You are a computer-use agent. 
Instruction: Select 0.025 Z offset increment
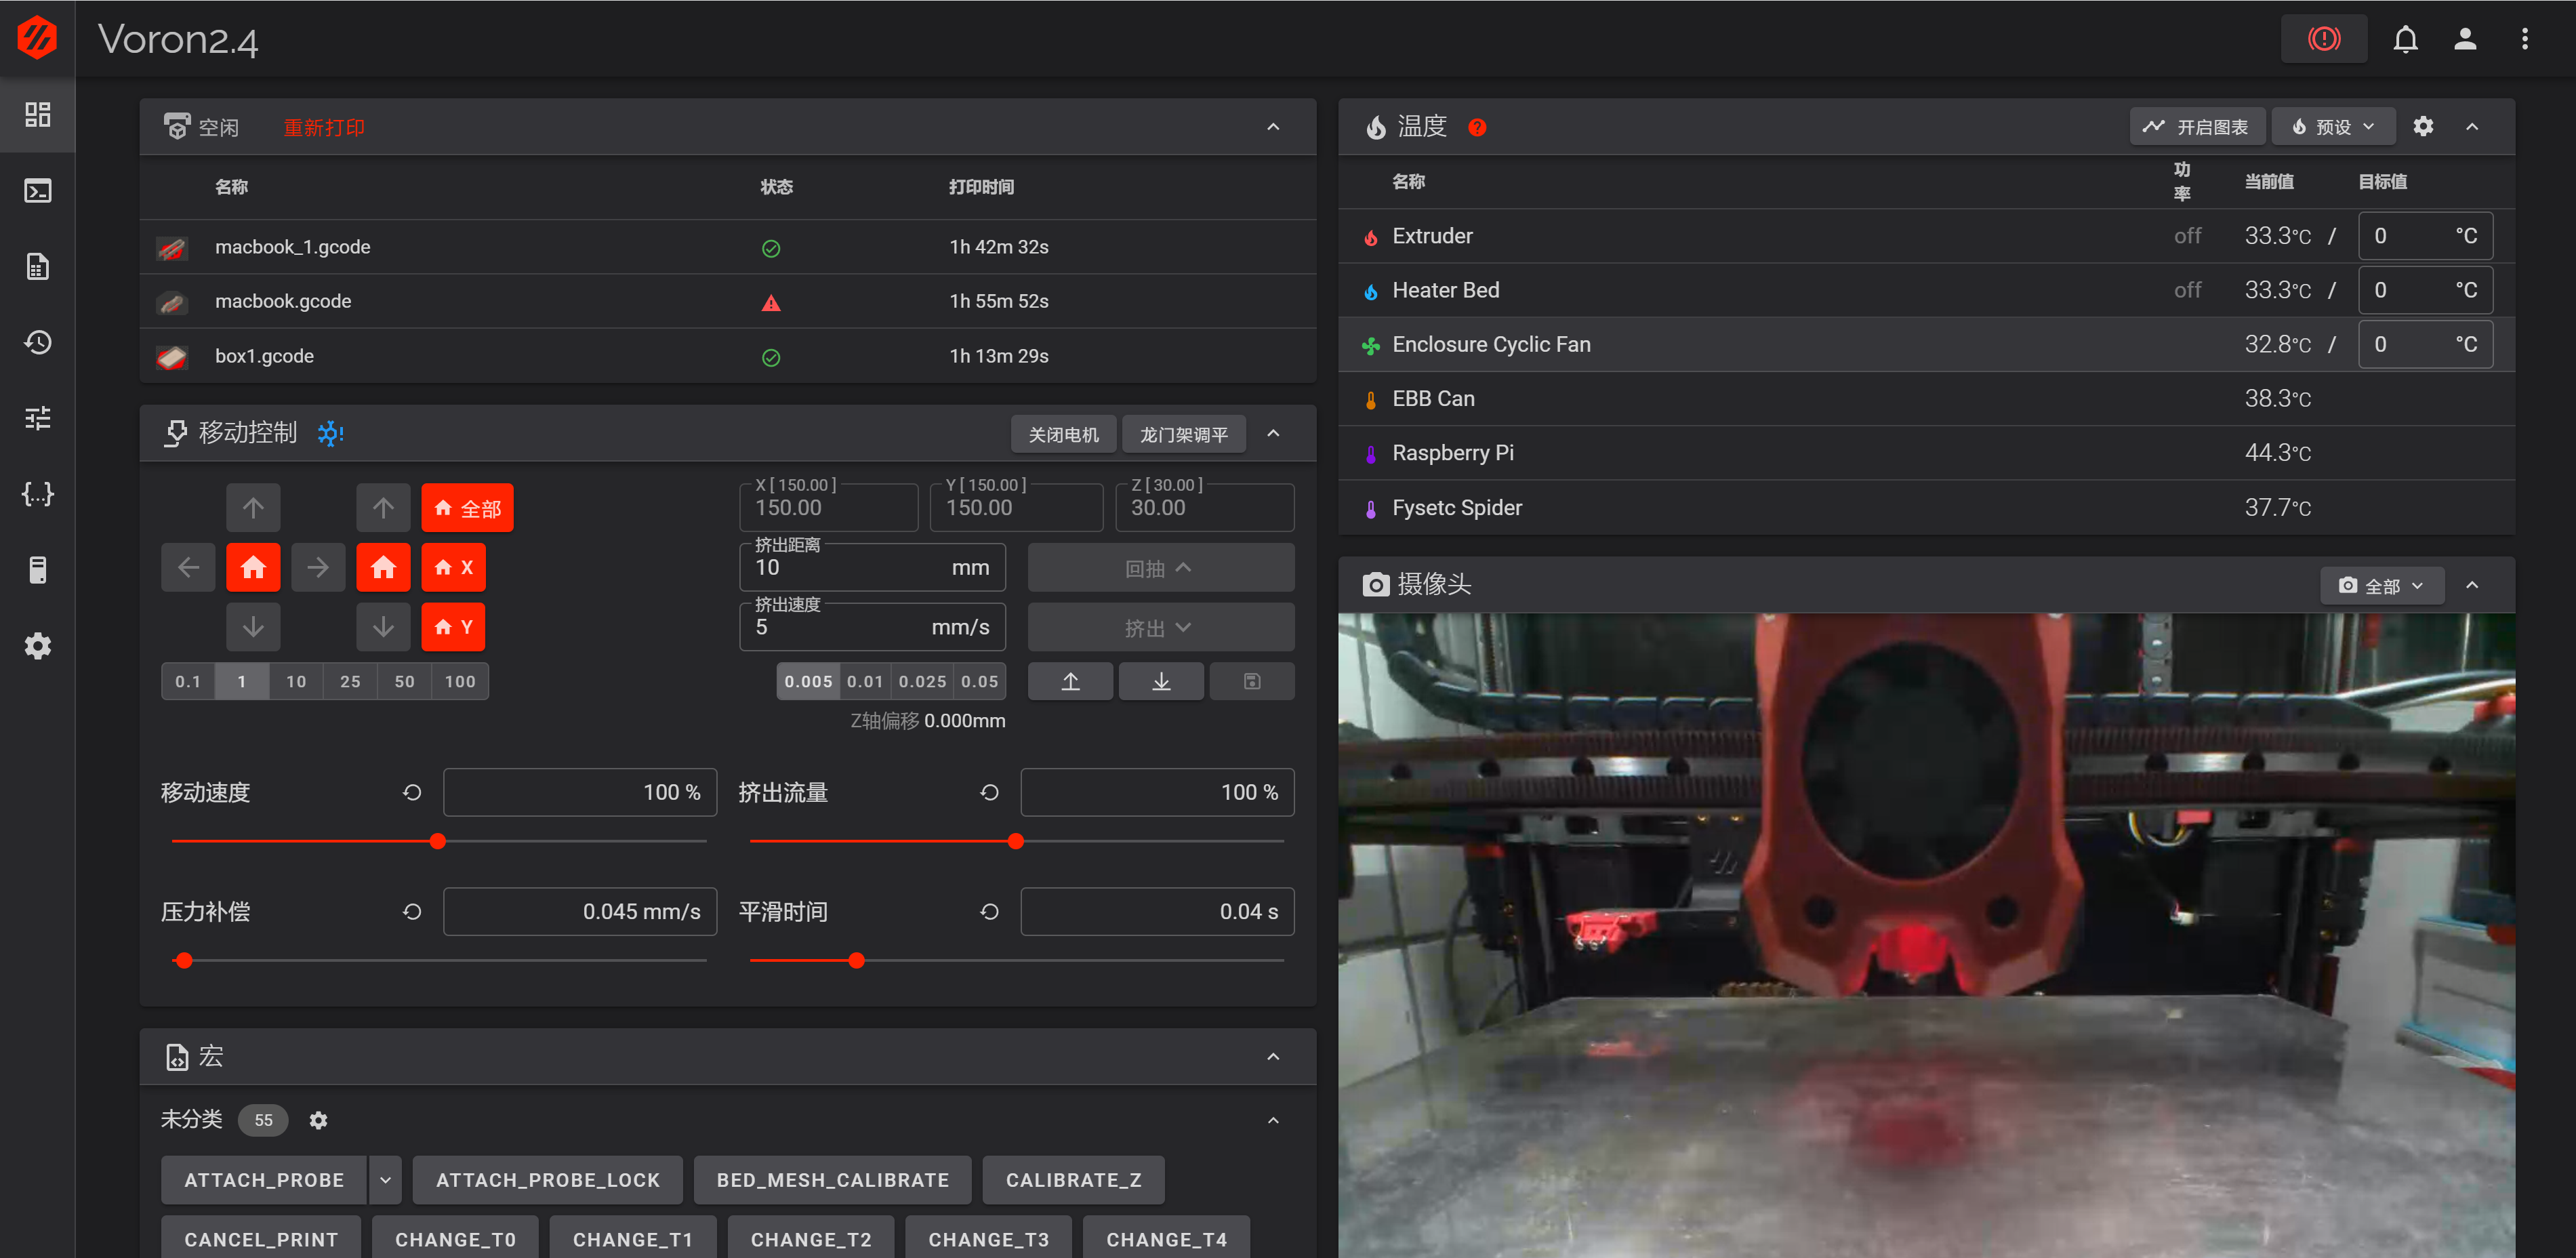pyautogui.click(x=921, y=681)
